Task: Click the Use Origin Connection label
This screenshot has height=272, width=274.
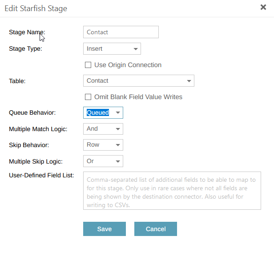Action: pyautogui.click(x=128, y=65)
